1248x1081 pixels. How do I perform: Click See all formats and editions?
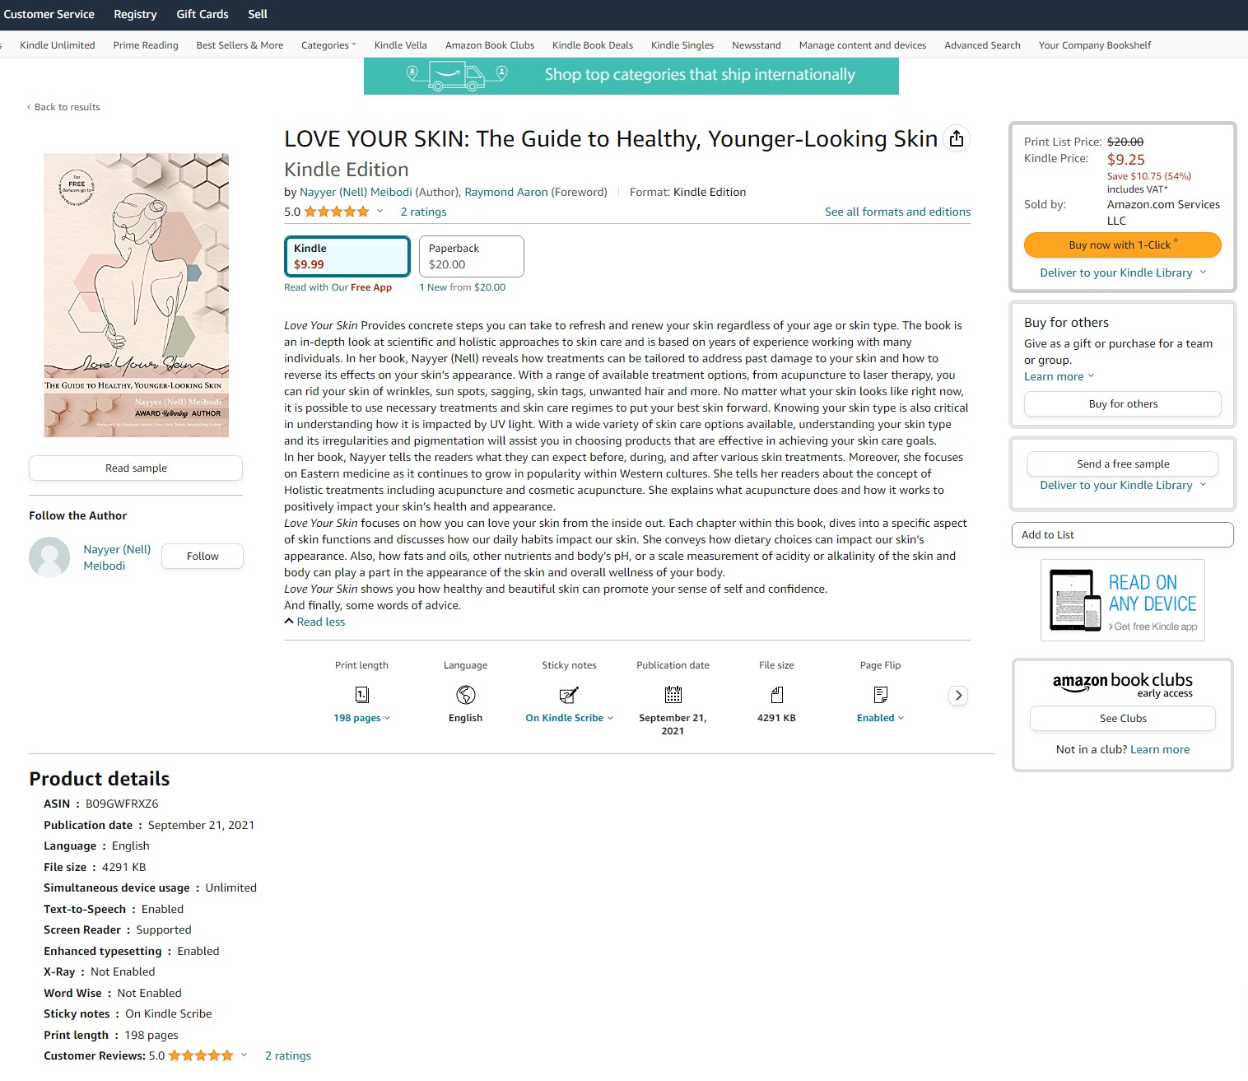(x=897, y=212)
